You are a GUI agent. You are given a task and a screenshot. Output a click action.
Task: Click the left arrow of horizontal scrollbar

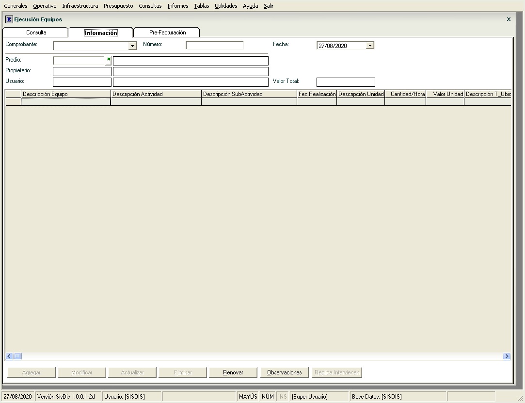[x=9, y=356]
